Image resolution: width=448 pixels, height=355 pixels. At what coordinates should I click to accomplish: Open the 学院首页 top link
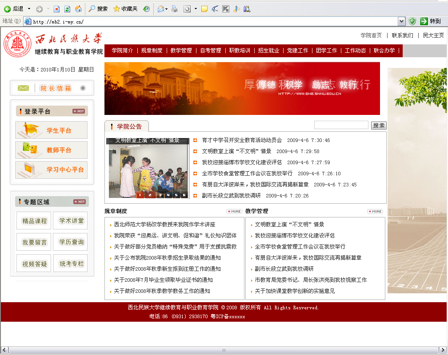coord(371,35)
